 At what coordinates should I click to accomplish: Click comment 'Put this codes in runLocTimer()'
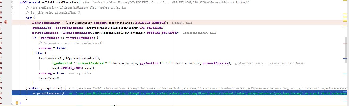pyautogui.click(x=53, y=12)
